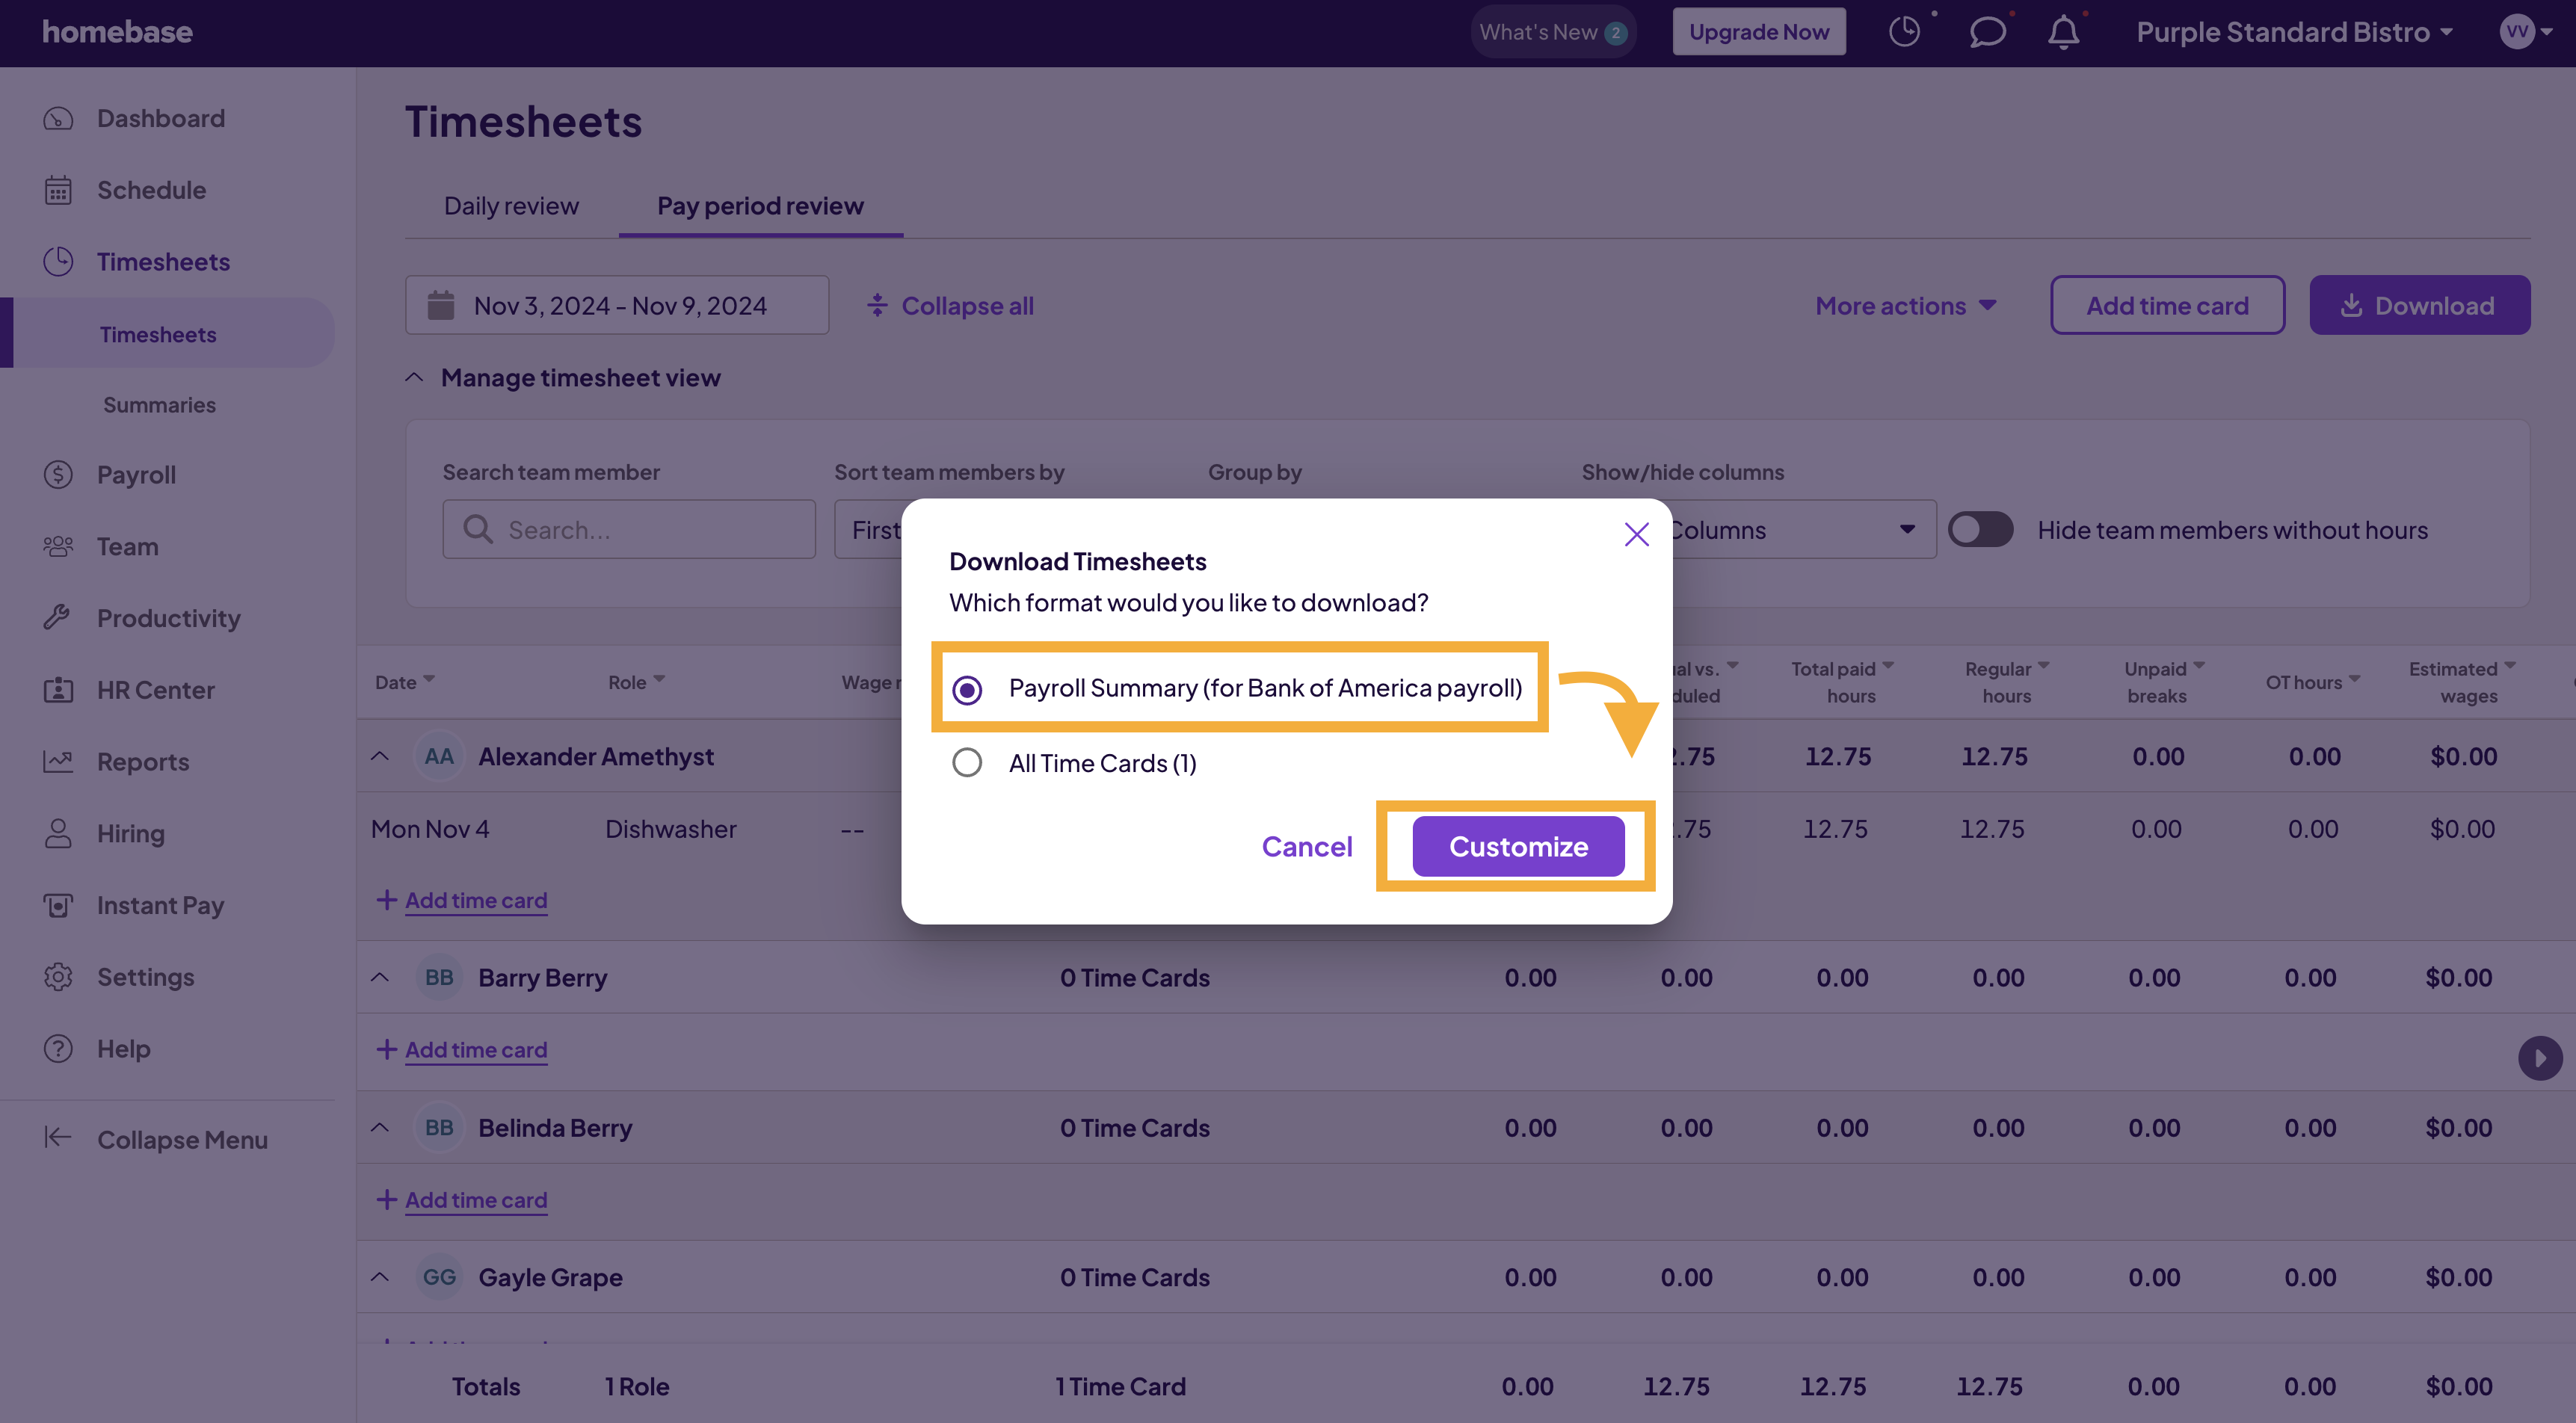Open the Purple Standard Bistro location dropdown
The image size is (2576, 1423).
(x=2294, y=32)
